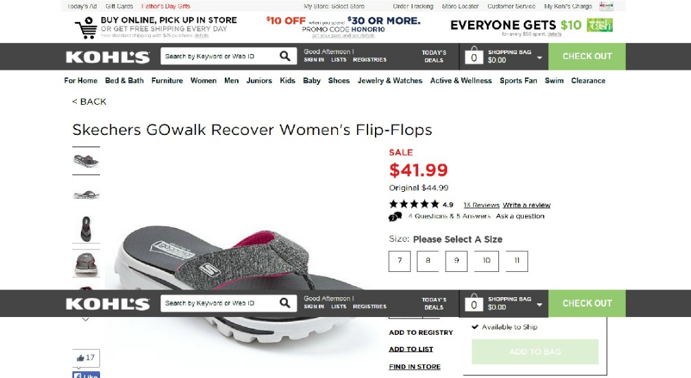691x378 pixels.
Task: Click the green CHECK OUT button in top header
Action: pos(587,56)
